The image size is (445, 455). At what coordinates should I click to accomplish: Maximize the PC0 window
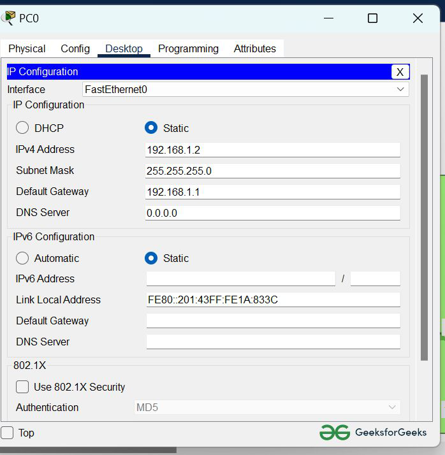[372, 18]
